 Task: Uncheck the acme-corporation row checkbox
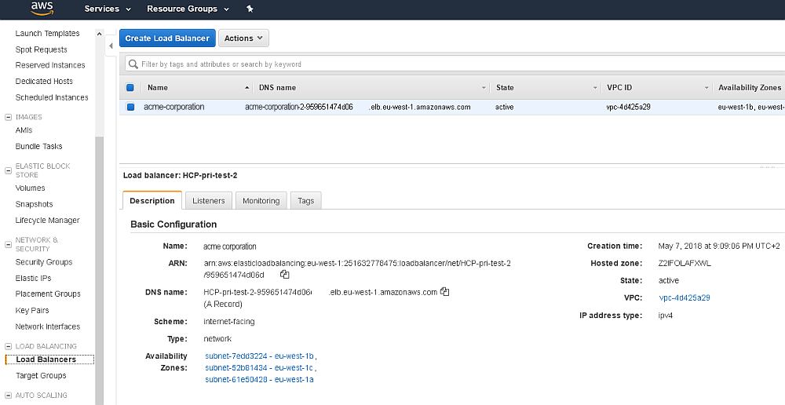[x=130, y=107]
